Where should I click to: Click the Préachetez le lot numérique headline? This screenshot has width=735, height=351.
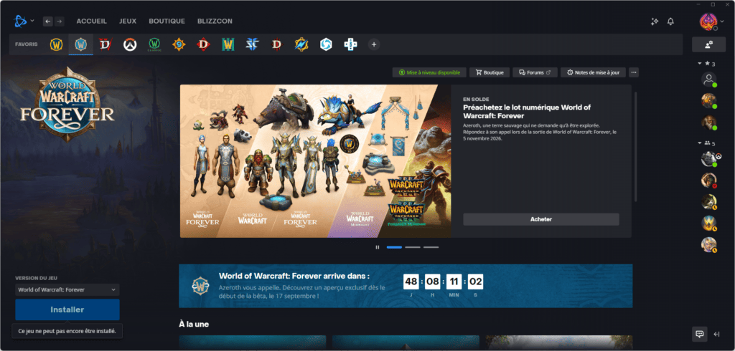(527, 111)
